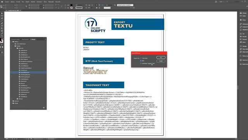Open the Úpravy menu

click(x=13, y=2)
